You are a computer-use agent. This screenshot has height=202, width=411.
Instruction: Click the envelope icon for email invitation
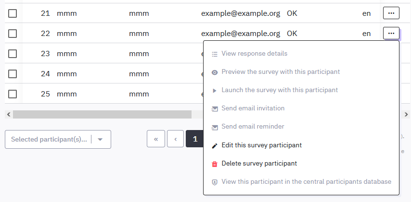pyautogui.click(x=215, y=108)
